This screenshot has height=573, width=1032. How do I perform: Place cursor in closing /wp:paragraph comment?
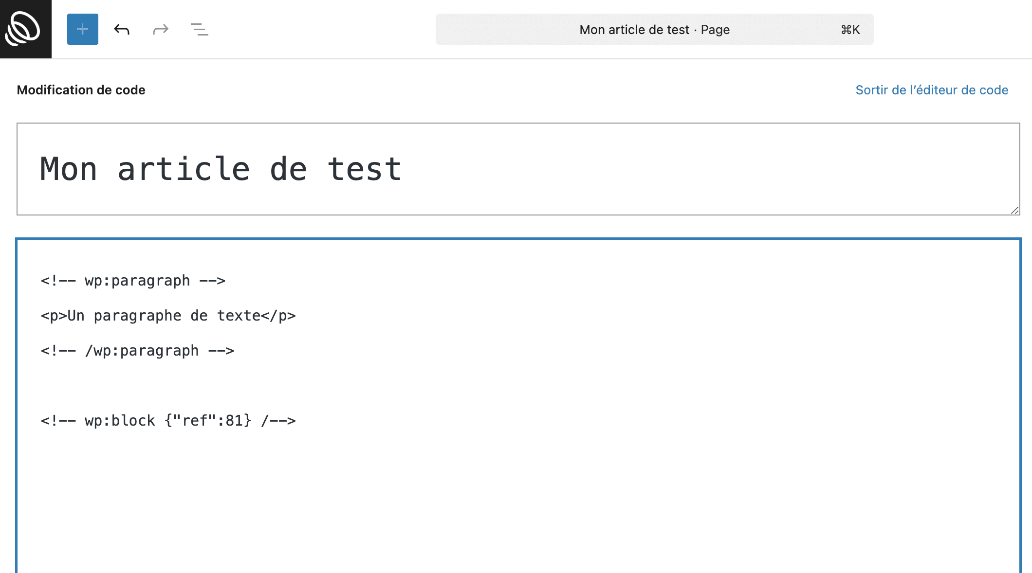(x=137, y=351)
